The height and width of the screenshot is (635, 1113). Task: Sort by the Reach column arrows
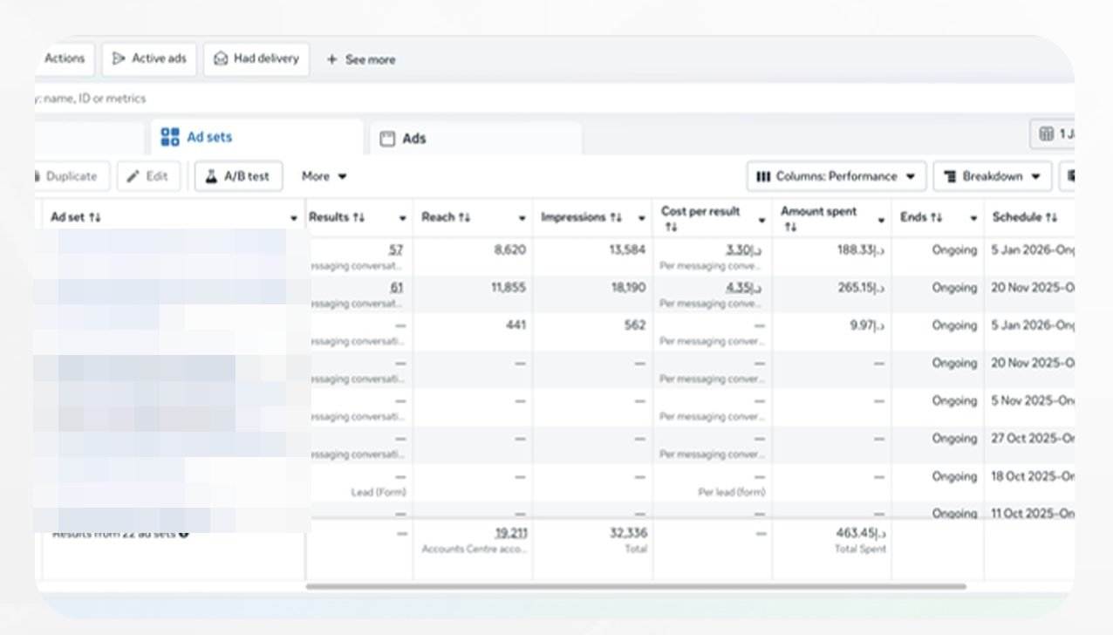466,217
